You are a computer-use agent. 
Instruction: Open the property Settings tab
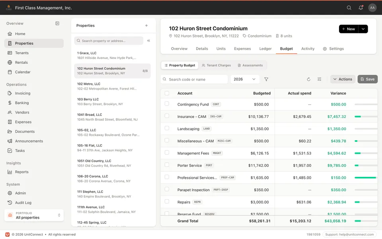(333, 49)
